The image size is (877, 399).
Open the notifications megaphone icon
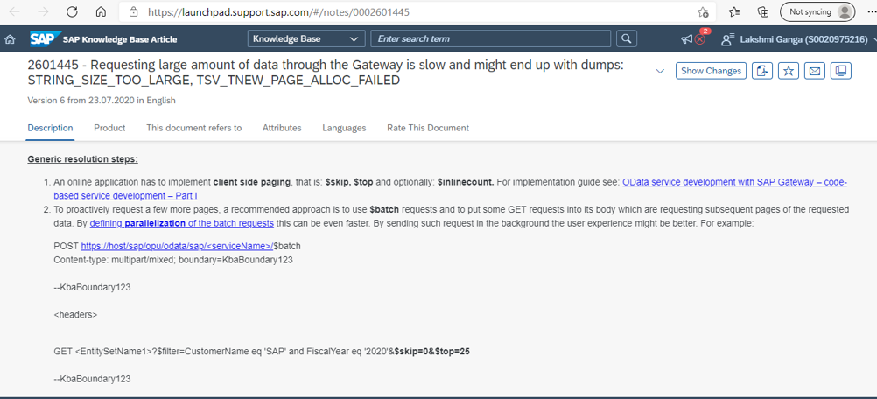tap(687, 39)
